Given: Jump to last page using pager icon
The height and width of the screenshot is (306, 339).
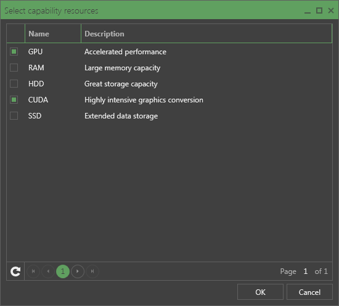Looking at the screenshot, I should pos(92,271).
